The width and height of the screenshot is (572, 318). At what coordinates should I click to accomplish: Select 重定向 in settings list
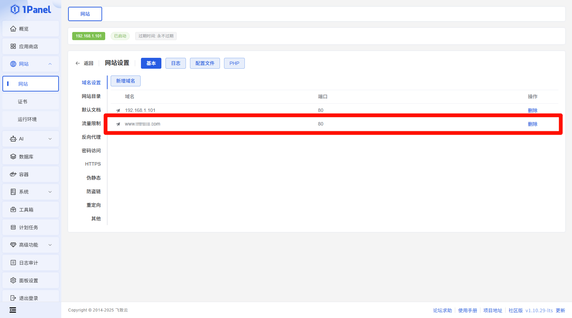pyautogui.click(x=94, y=205)
